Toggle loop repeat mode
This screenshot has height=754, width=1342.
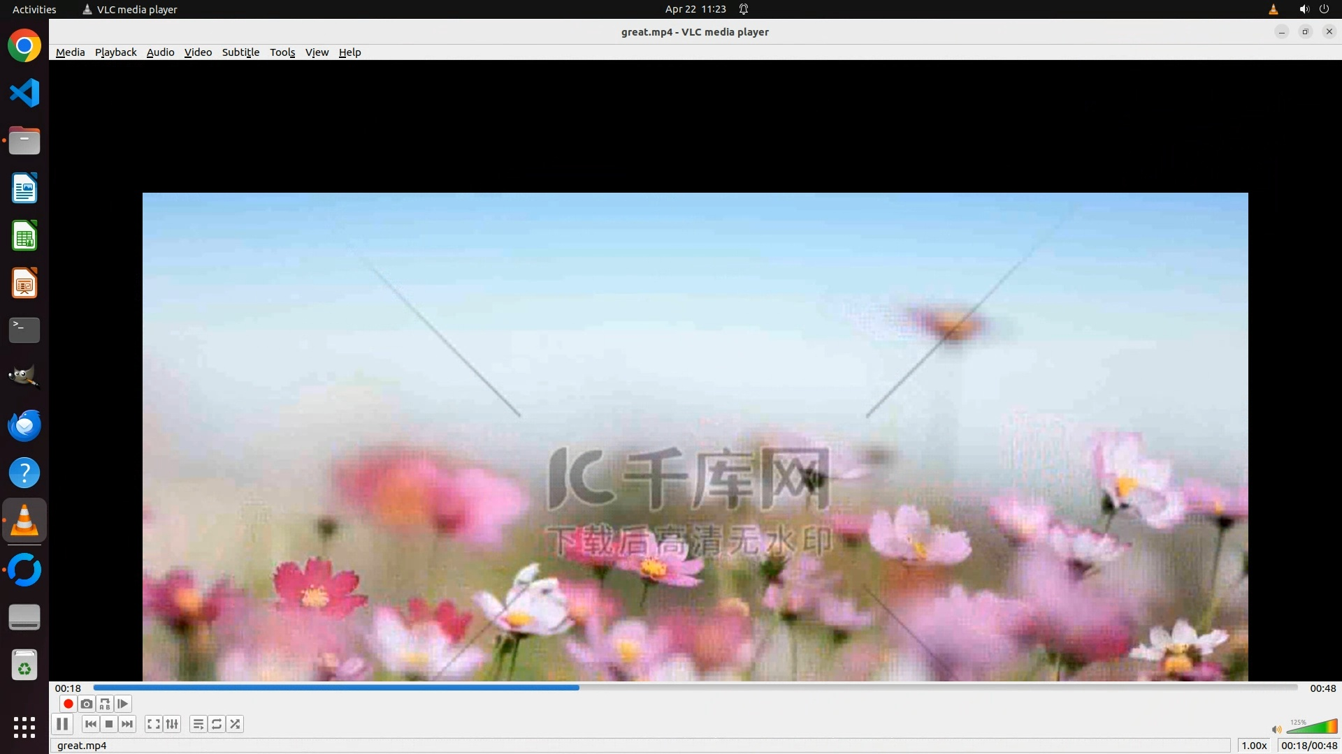click(x=217, y=724)
